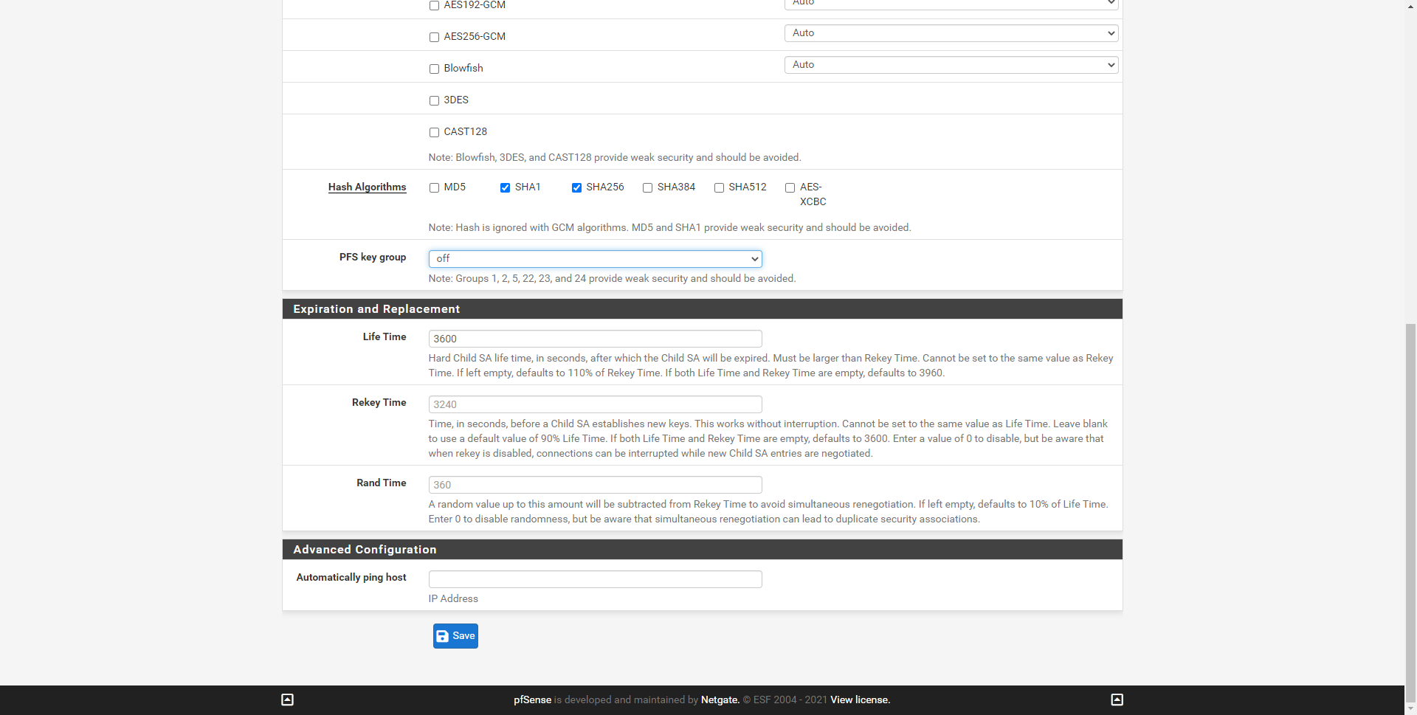Enable the AES-XCBC hash option
The height and width of the screenshot is (715, 1417).
point(790,188)
